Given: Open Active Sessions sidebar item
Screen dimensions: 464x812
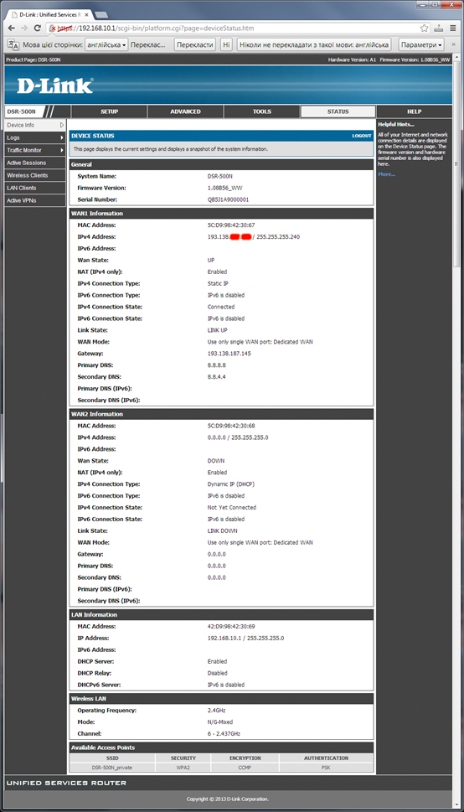Looking at the screenshot, I should [35, 163].
